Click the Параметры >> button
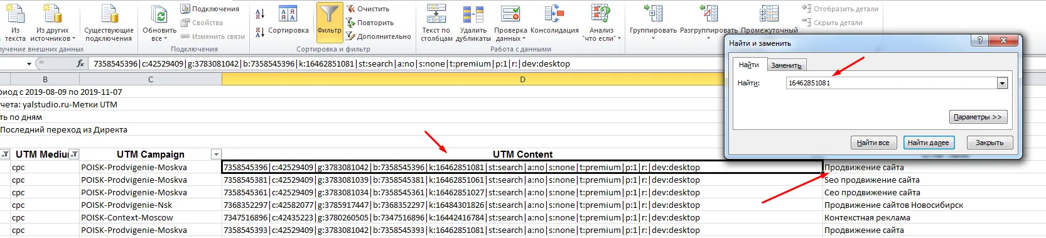 point(978,117)
